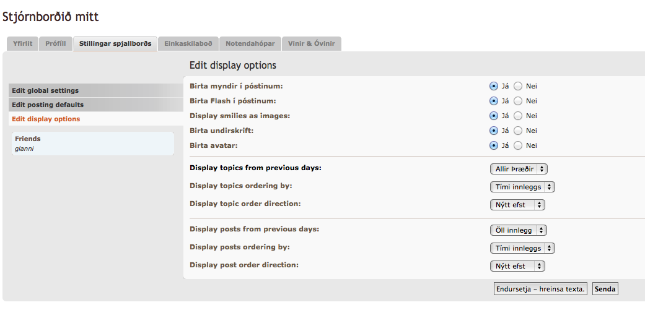
Task: Choose Nei for Display smilies as images
Action: (x=518, y=116)
